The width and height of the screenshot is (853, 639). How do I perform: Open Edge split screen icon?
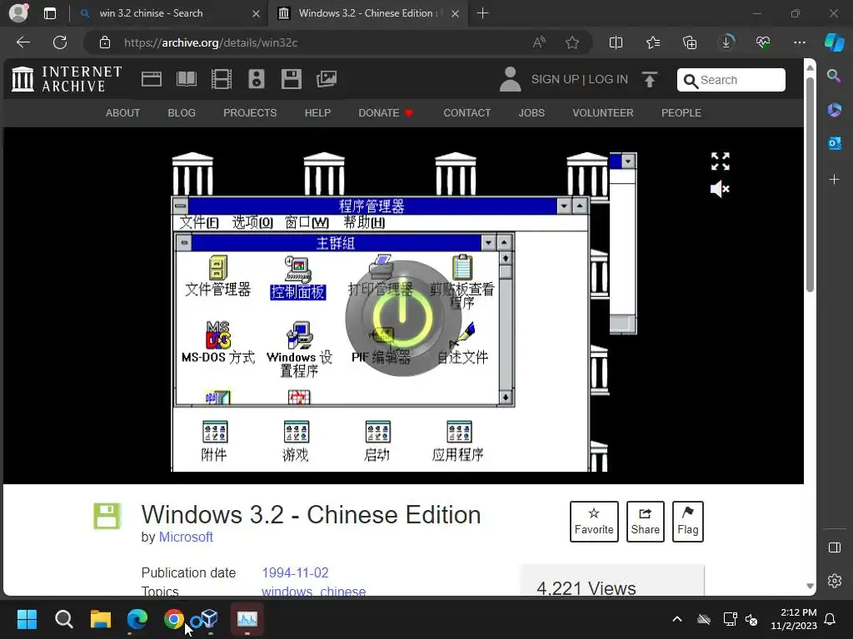pyautogui.click(x=616, y=42)
